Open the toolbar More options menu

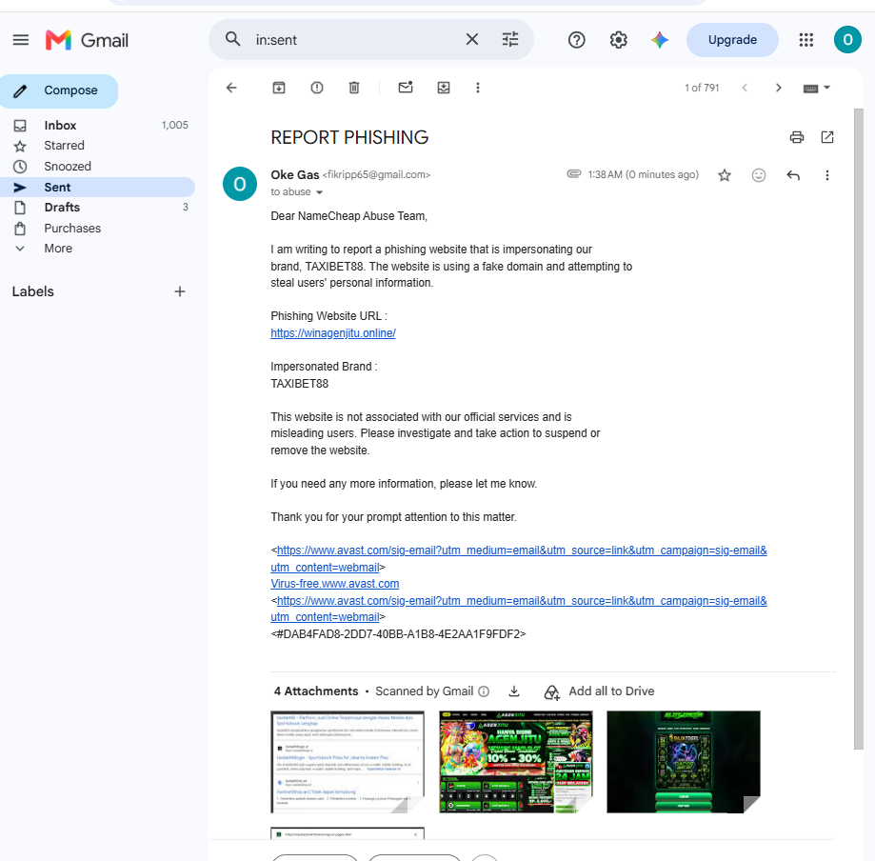click(478, 88)
